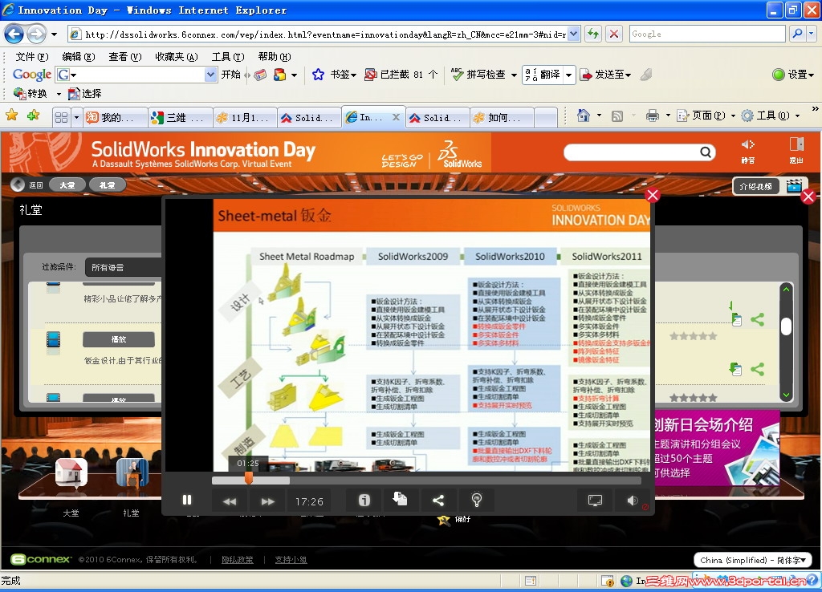Screen dimensions: 822x592
Task: Switch to the 三维 browser tab
Action: click(x=181, y=118)
